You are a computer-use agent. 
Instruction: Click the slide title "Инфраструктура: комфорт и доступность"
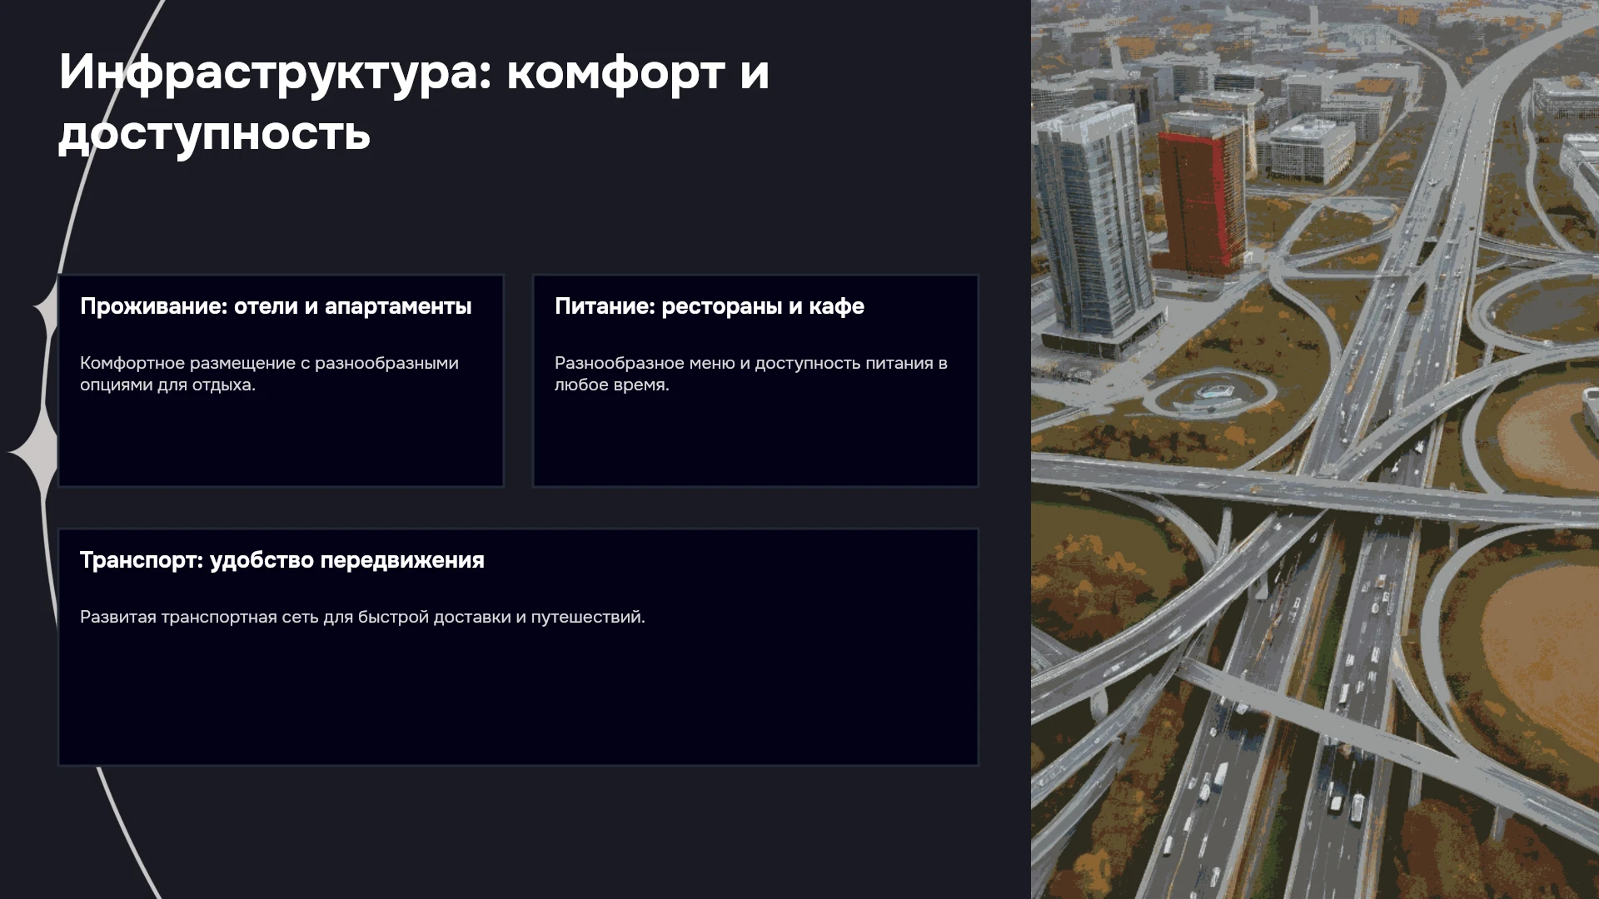point(414,102)
